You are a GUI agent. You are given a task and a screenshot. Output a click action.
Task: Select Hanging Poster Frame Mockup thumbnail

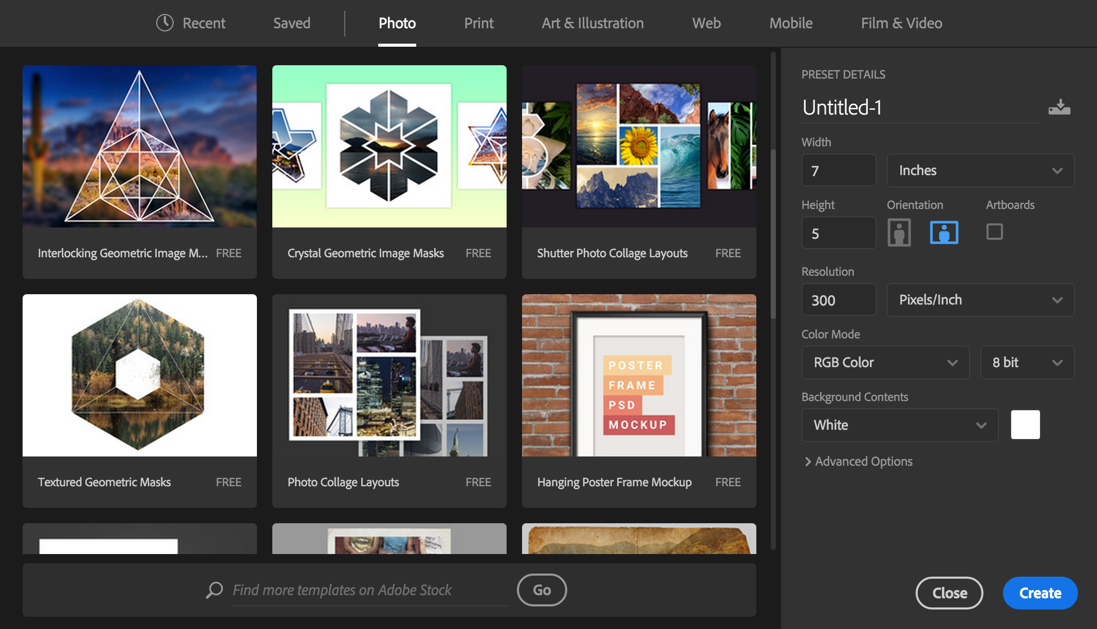[639, 375]
